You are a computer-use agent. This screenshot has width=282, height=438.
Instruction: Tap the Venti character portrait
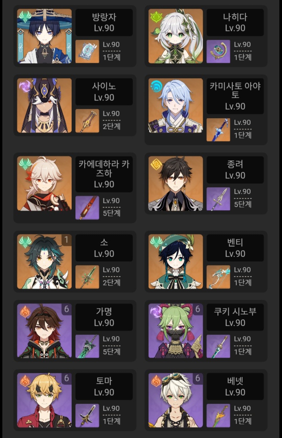pos(176,261)
